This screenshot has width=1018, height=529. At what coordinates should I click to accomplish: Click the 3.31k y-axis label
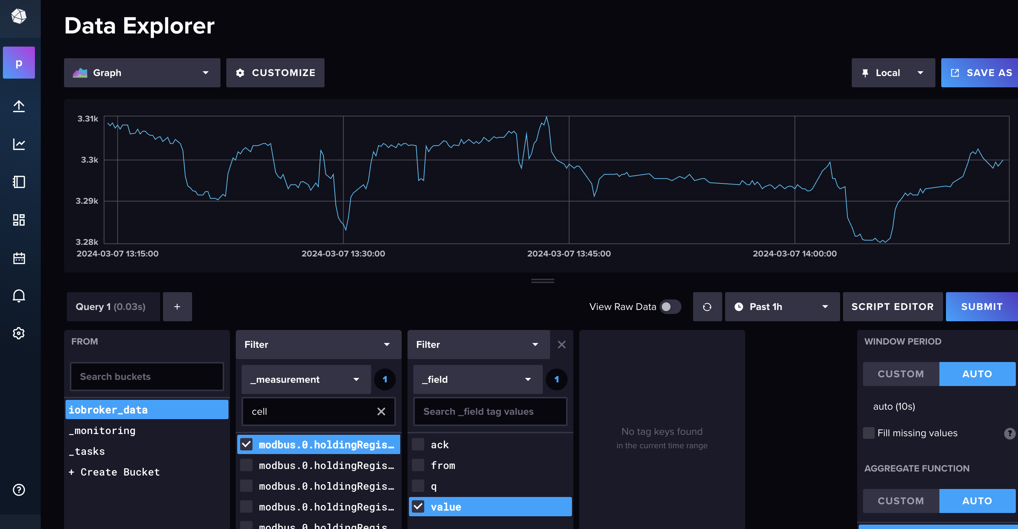coord(87,119)
